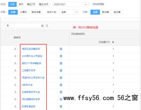Clear the search box with the X icon
141x110 pixels.
point(42,26)
